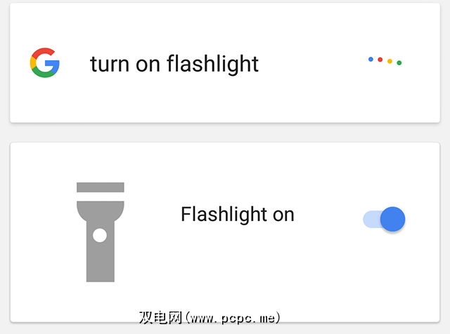Tap the Google Assistant colored dots

[385, 61]
